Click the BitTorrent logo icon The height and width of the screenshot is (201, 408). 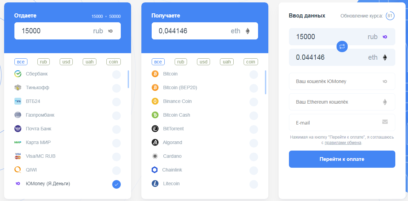click(155, 129)
